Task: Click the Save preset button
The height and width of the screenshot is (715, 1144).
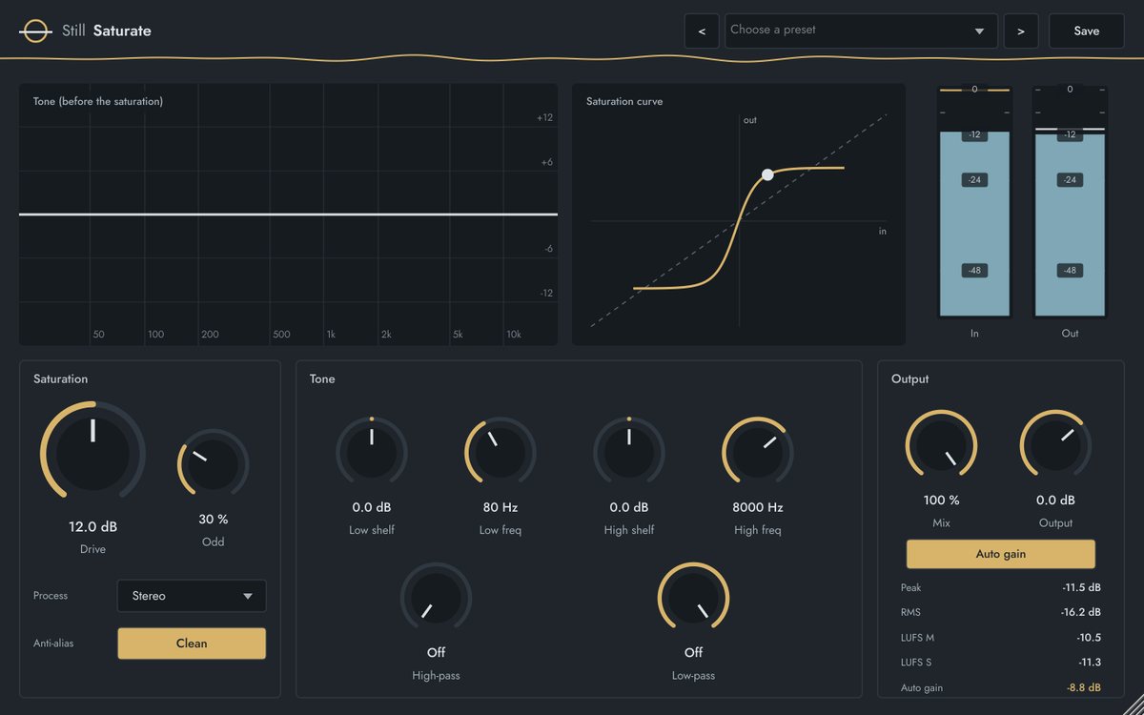Action: 1087,31
